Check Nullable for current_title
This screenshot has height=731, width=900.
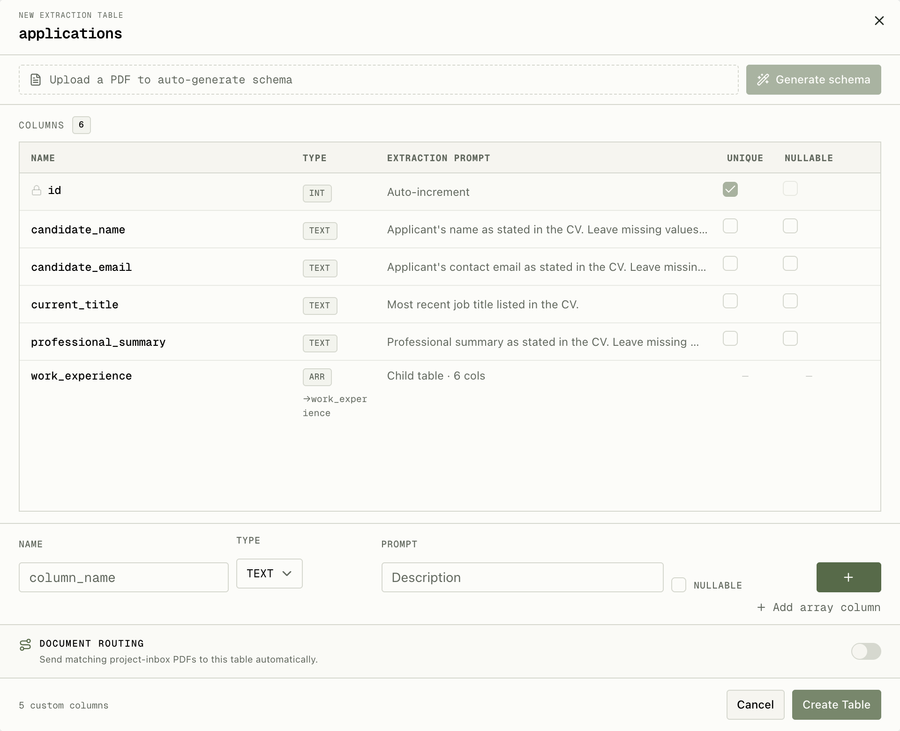pos(790,301)
